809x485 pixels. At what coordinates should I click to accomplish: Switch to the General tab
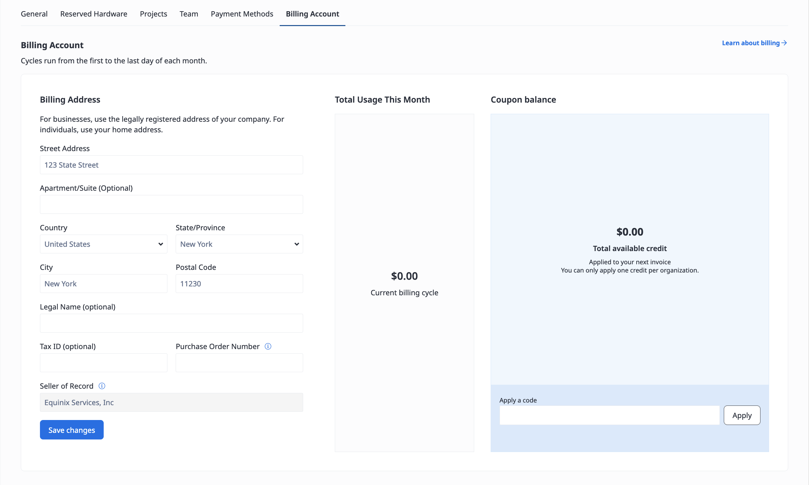point(34,14)
